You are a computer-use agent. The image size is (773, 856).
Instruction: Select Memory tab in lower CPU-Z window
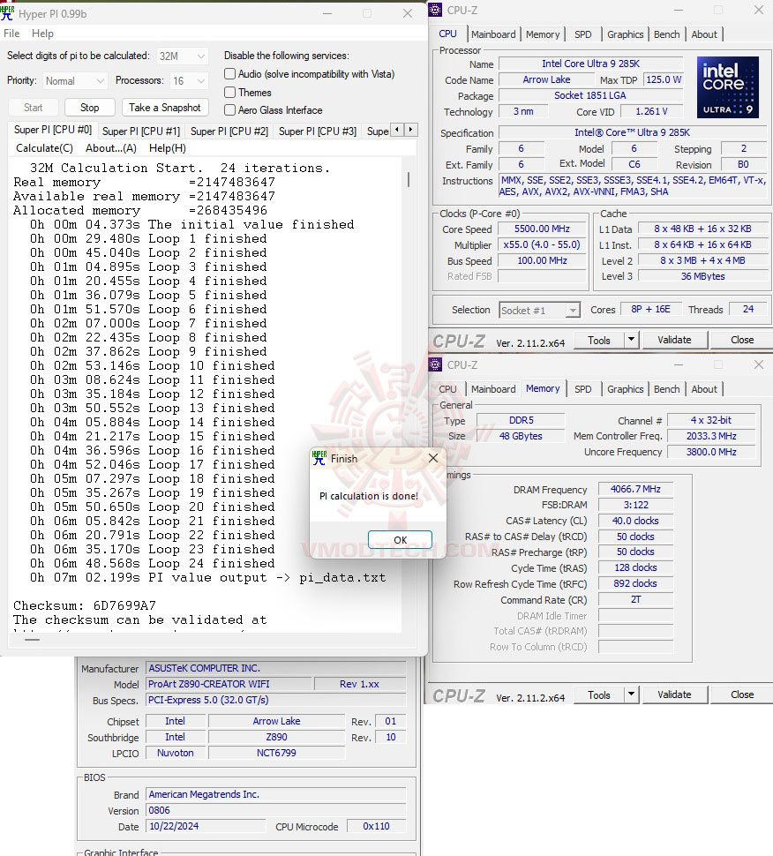(x=543, y=388)
